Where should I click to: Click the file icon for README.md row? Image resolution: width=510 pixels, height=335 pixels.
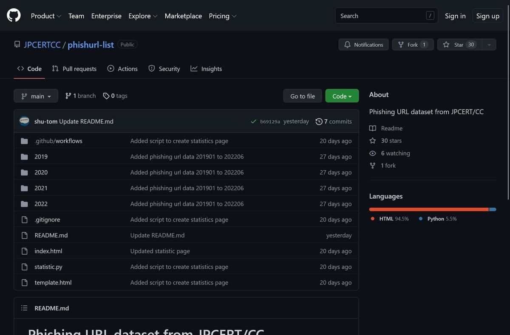tap(24, 235)
